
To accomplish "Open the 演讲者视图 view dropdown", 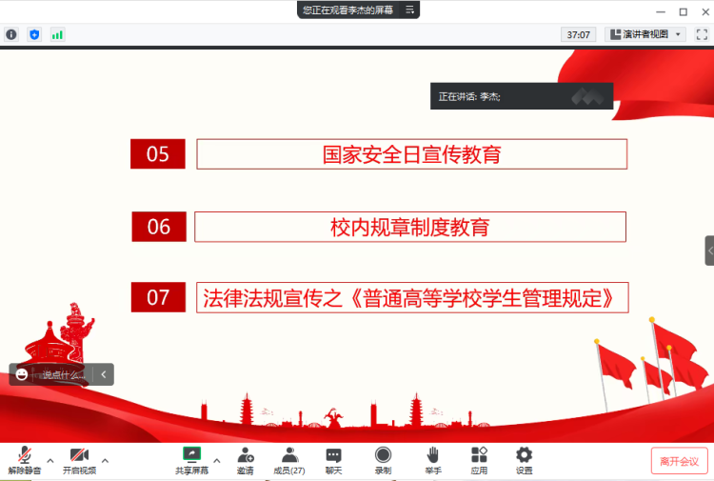I will point(645,34).
